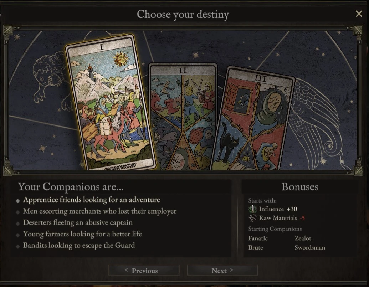Select tarot card II in the middle
The width and height of the screenshot is (369, 287).
click(183, 117)
